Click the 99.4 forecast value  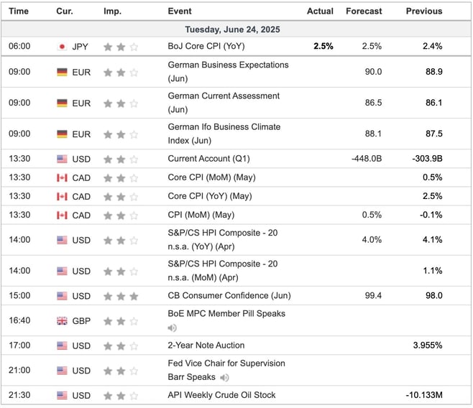pyautogui.click(x=373, y=295)
